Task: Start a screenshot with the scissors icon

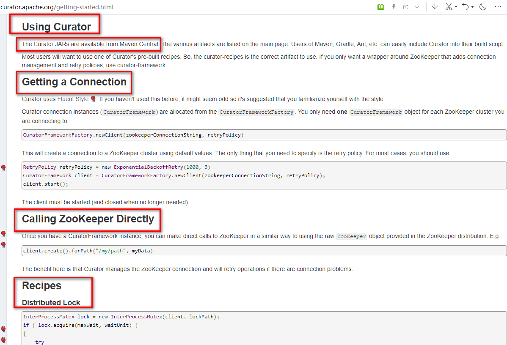Action: coord(449,7)
